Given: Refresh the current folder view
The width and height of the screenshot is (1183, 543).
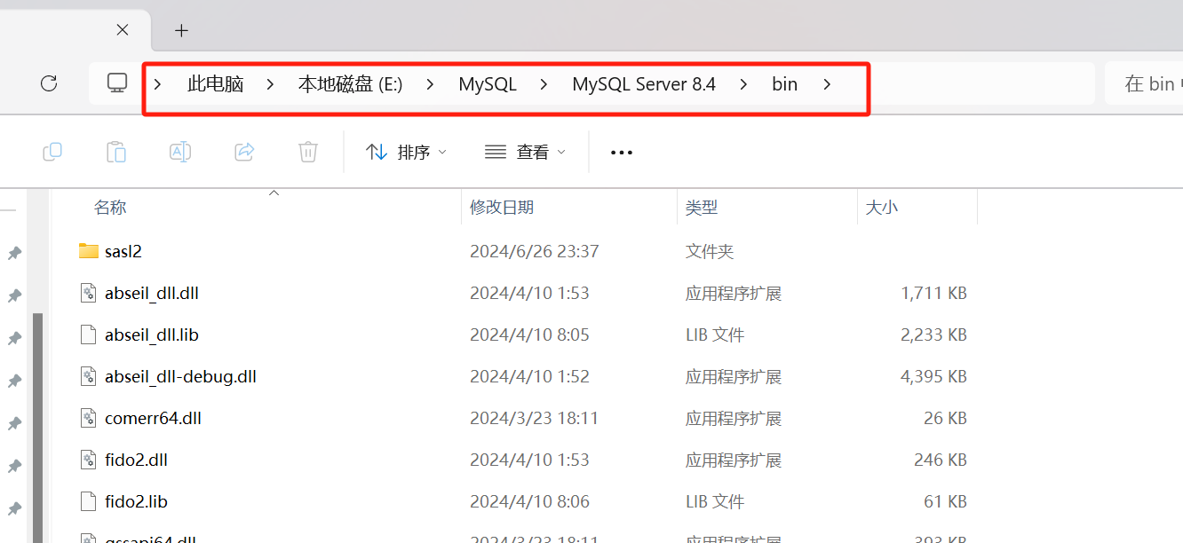Looking at the screenshot, I should [x=49, y=83].
